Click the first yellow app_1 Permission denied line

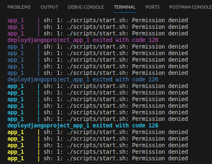click(98, 132)
